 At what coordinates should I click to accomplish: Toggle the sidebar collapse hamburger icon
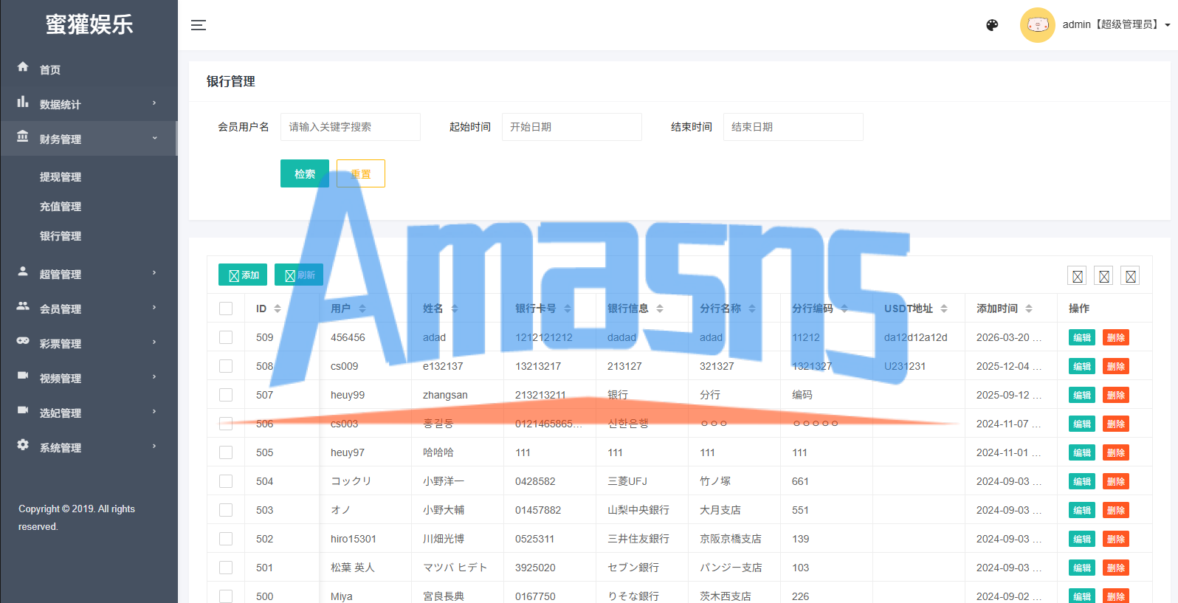click(199, 25)
